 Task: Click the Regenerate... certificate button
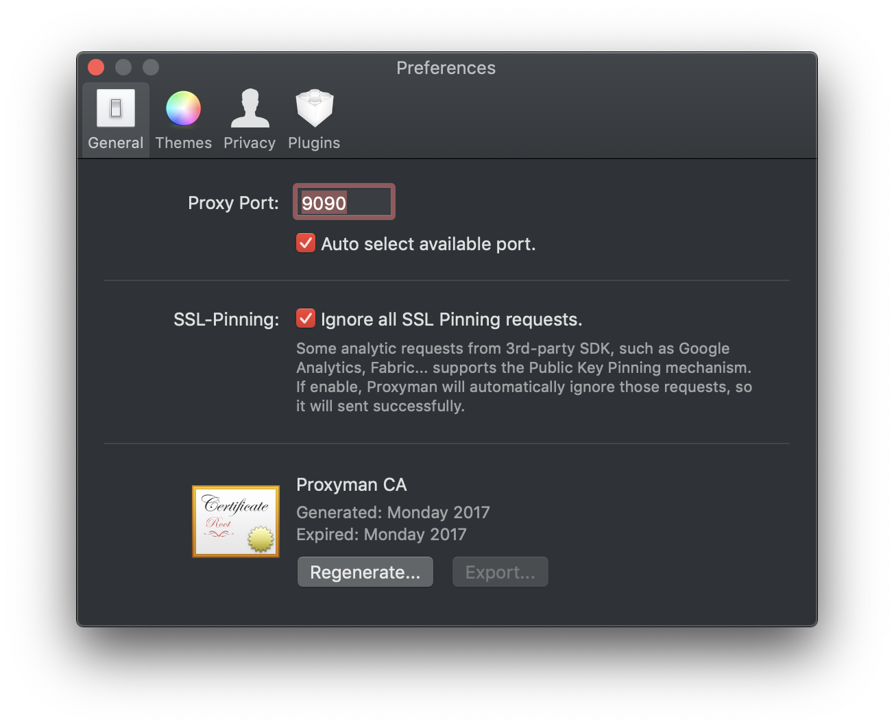pos(365,572)
